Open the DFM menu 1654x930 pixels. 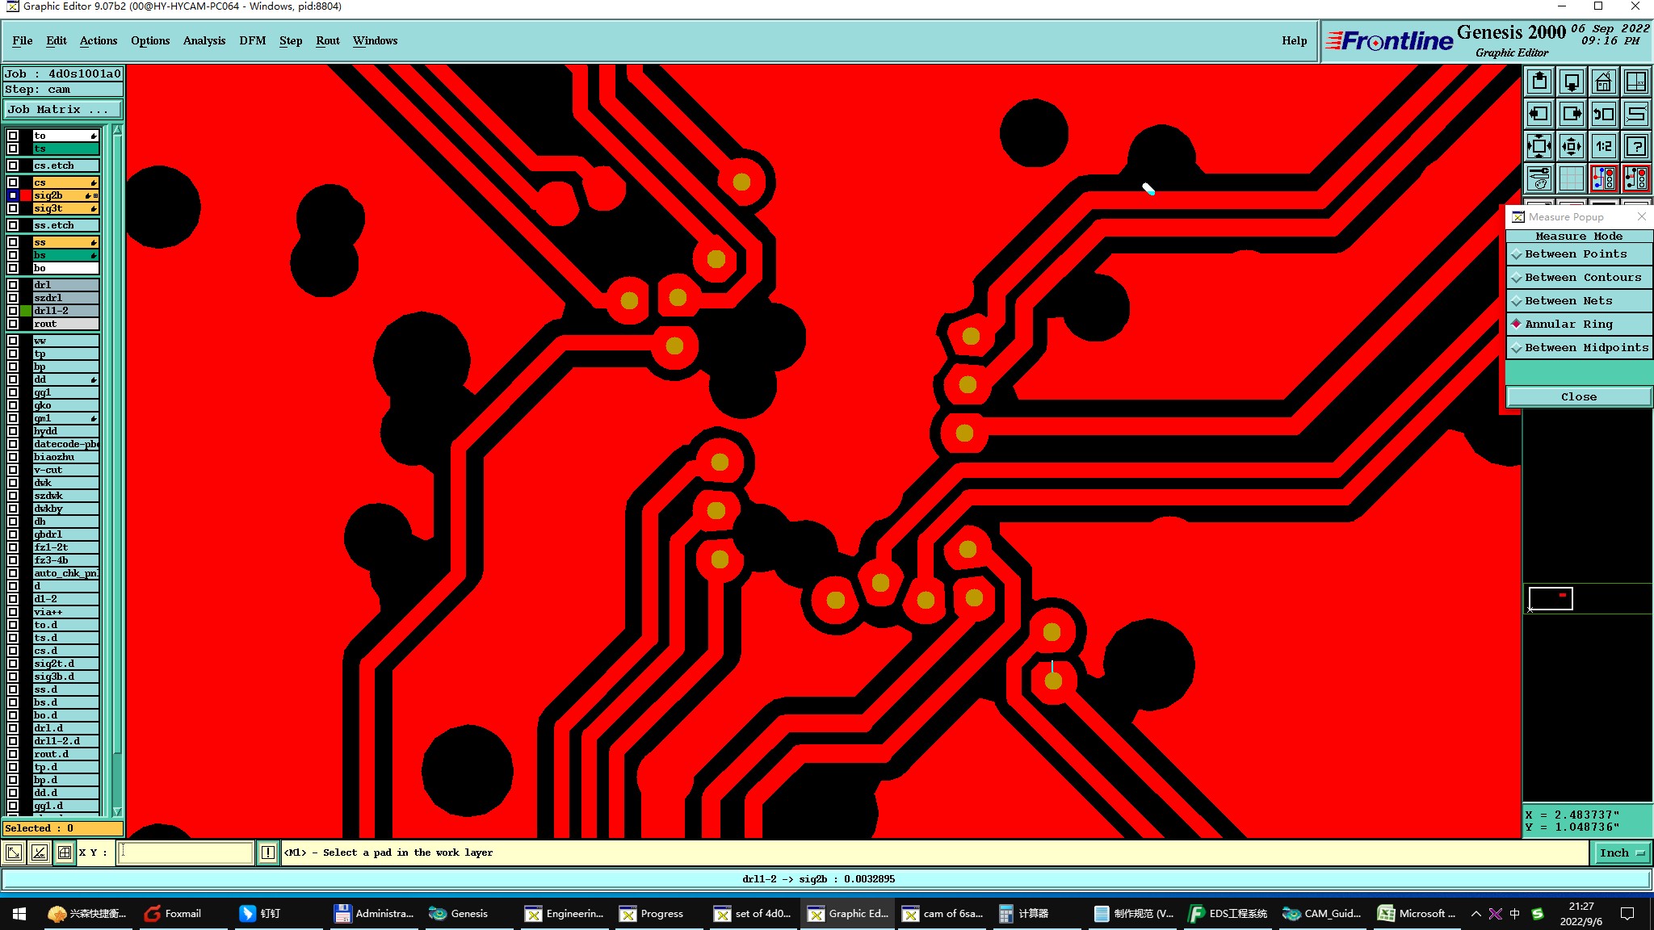tap(253, 41)
